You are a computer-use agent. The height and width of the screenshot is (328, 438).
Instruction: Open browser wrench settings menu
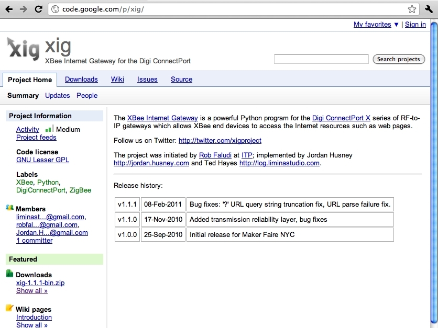pos(429,9)
